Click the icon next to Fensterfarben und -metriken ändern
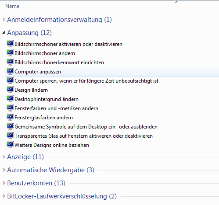219x205 pixels. coord(10,108)
